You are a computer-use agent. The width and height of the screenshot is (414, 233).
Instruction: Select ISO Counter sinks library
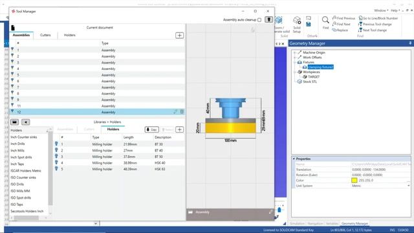[23, 177]
